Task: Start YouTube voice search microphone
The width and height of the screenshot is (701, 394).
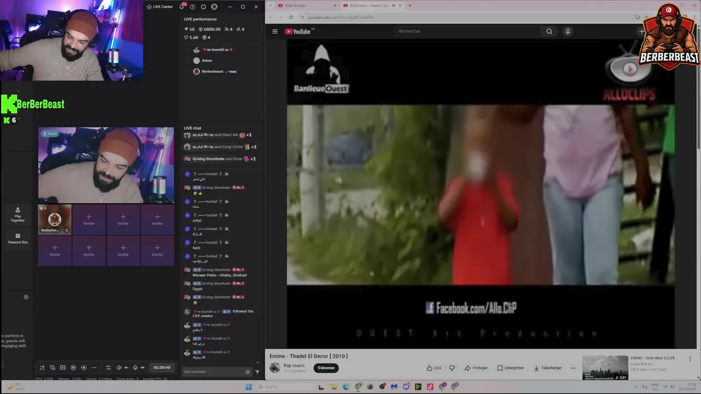Action: (x=567, y=31)
